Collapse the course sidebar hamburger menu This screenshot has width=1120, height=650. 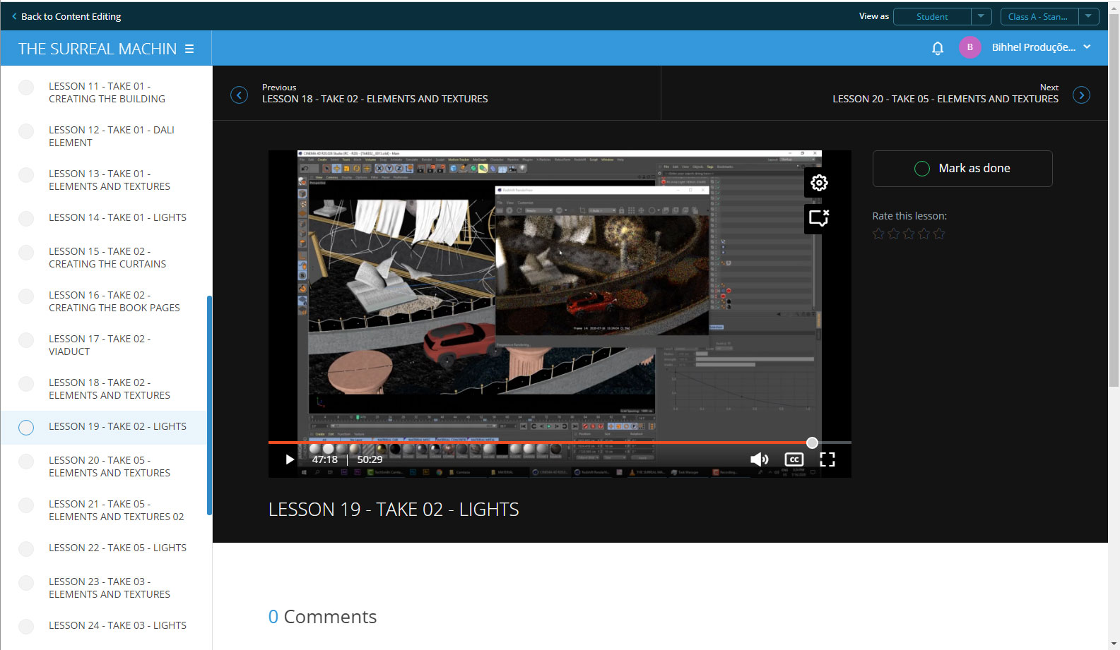(x=189, y=49)
